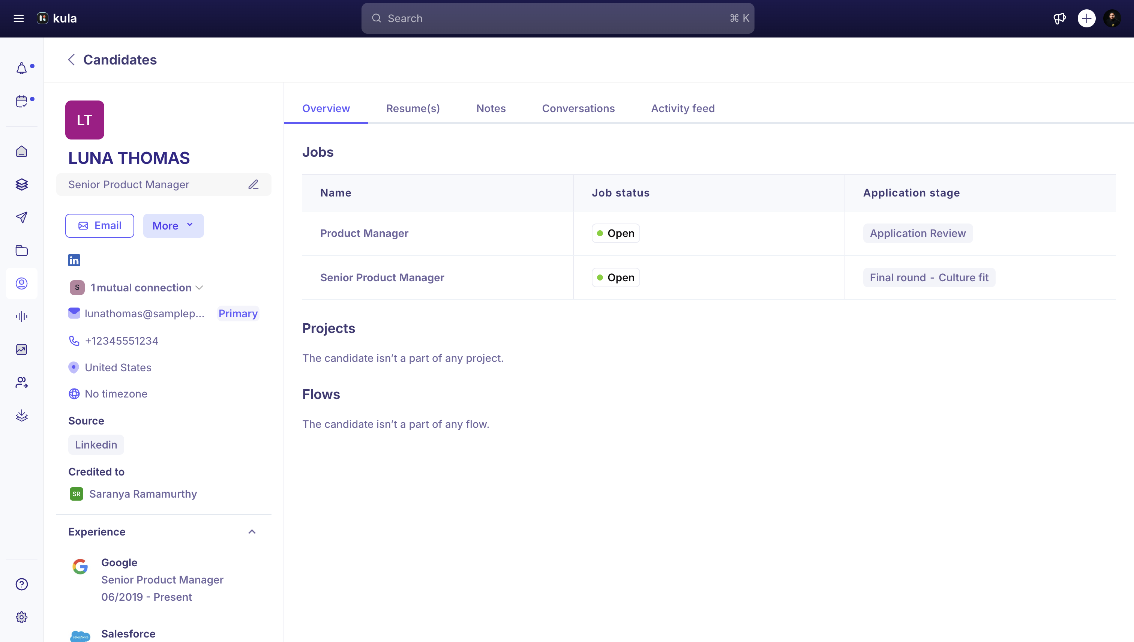This screenshot has width=1134, height=642.
Task: Open paper plane outreach icon
Action: pos(22,217)
